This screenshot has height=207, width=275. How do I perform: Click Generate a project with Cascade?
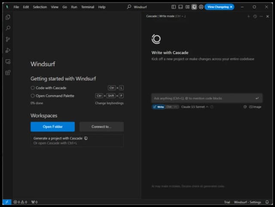pyautogui.click(x=77, y=140)
